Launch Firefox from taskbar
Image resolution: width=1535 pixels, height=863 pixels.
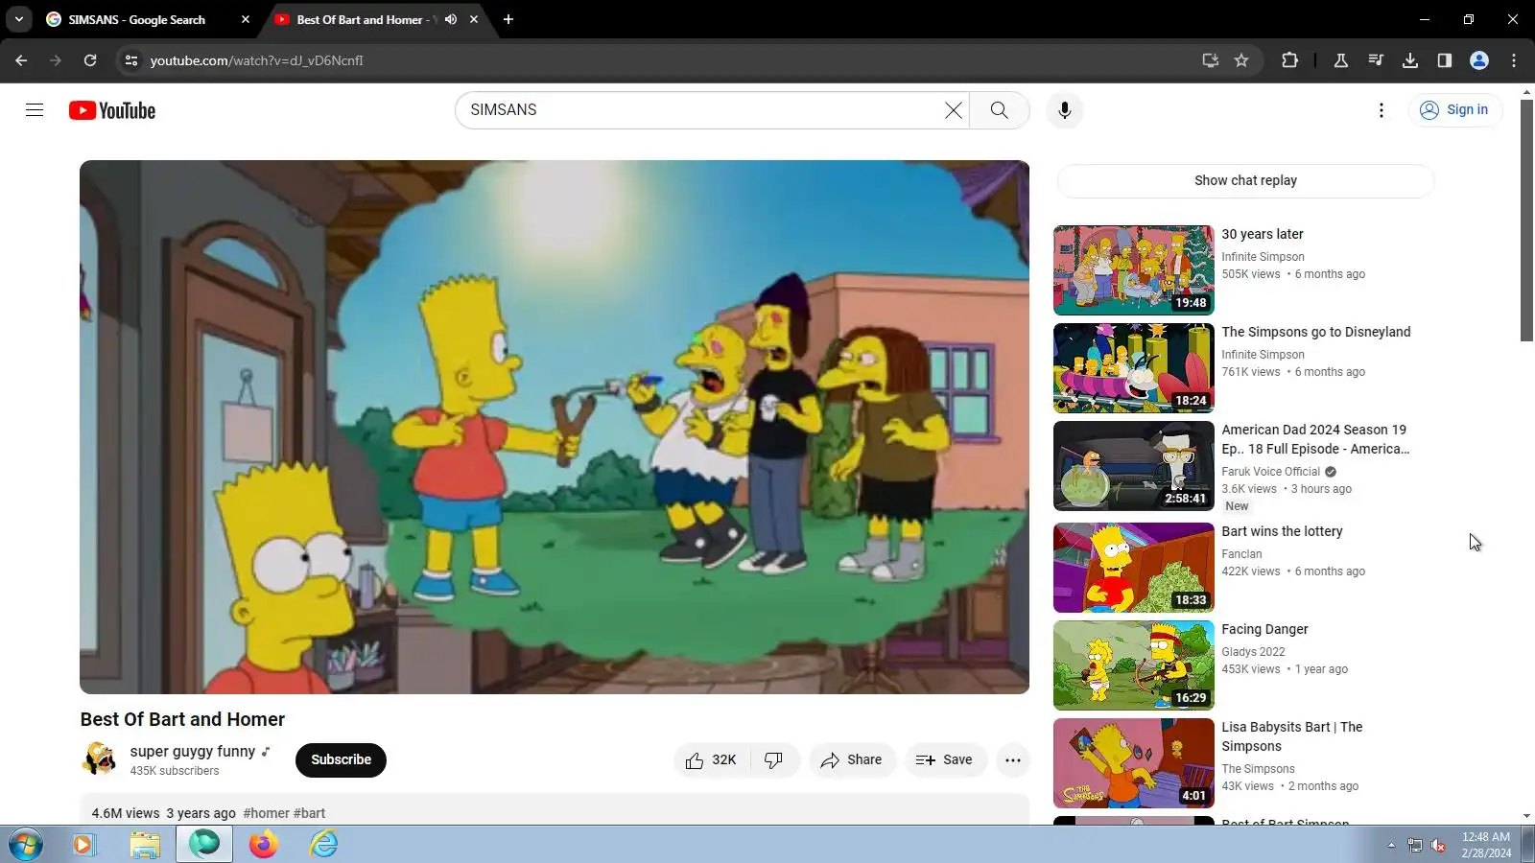(263, 845)
